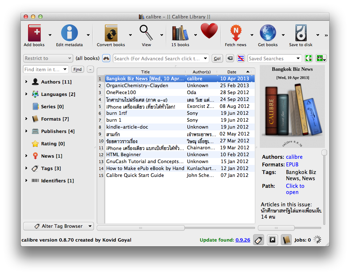Click the horizontal scrollbar under the book list
Image resolution: width=350 pixels, height=275 pixels.
tap(140, 228)
